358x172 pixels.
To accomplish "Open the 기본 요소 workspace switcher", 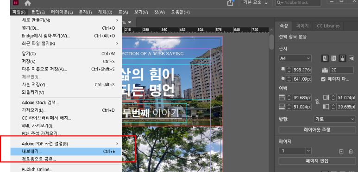I will tap(255, 3).
